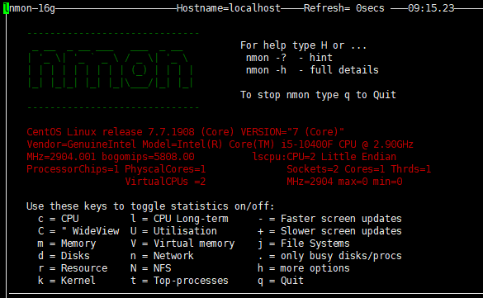The image size is (483, 298).
Task: Click the 'nmon -h - full details' line
Action: click(x=312, y=70)
